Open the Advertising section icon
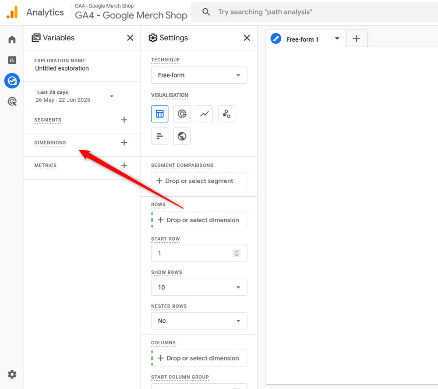This screenshot has width=438, height=389. tap(12, 101)
